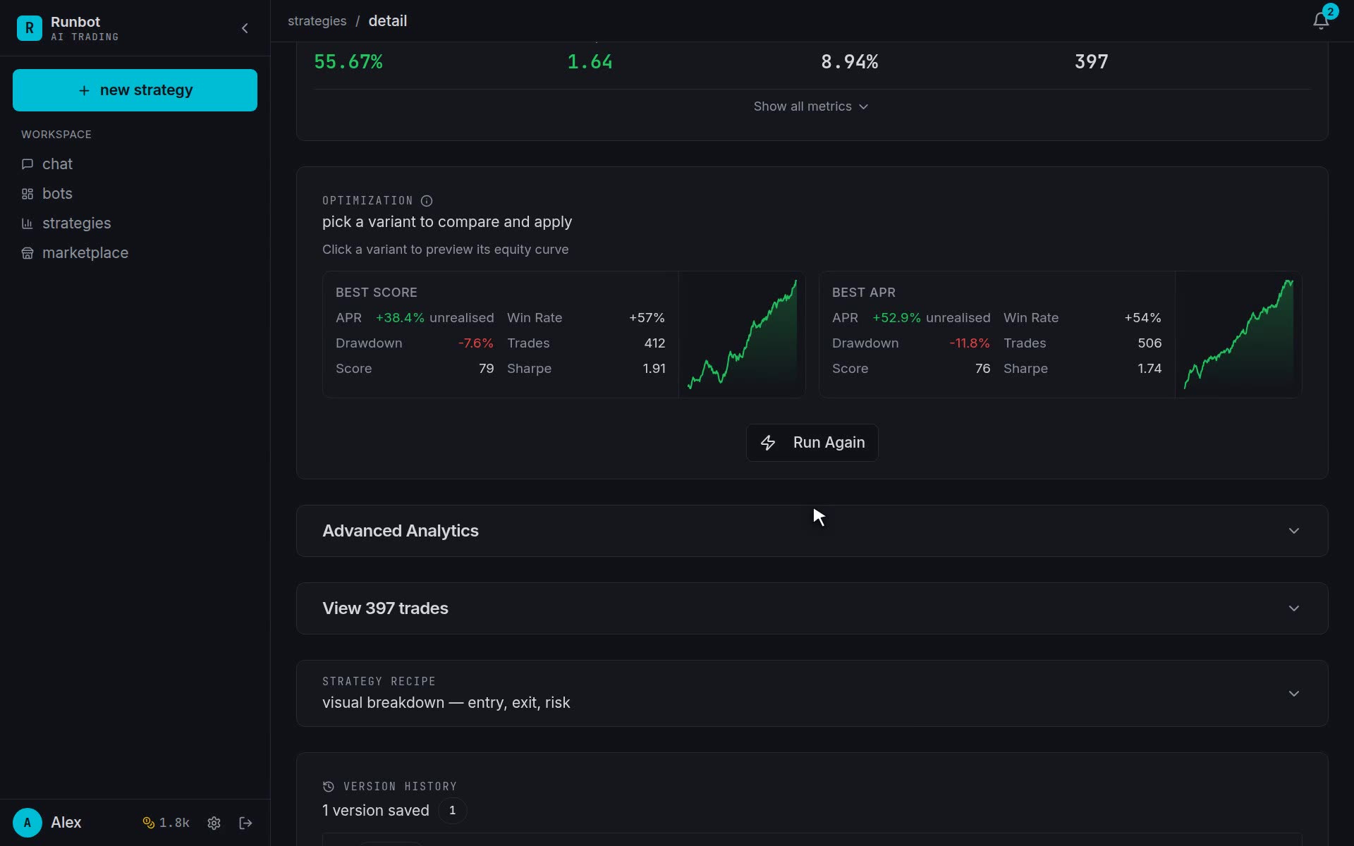Expand the Advanced Analytics section
This screenshot has height=846, width=1354.
click(x=812, y=531)
